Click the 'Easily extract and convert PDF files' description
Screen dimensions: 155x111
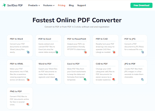point(47,48)
